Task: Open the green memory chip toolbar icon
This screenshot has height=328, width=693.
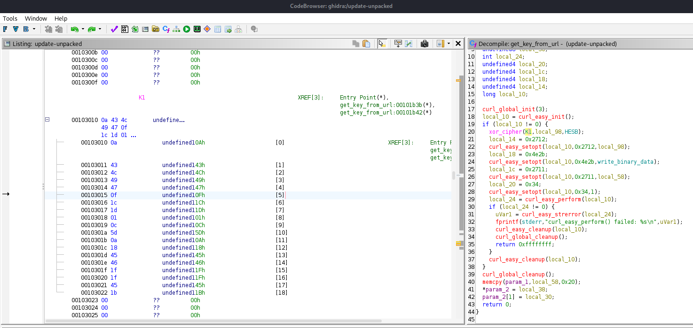Action: point(197,29)
